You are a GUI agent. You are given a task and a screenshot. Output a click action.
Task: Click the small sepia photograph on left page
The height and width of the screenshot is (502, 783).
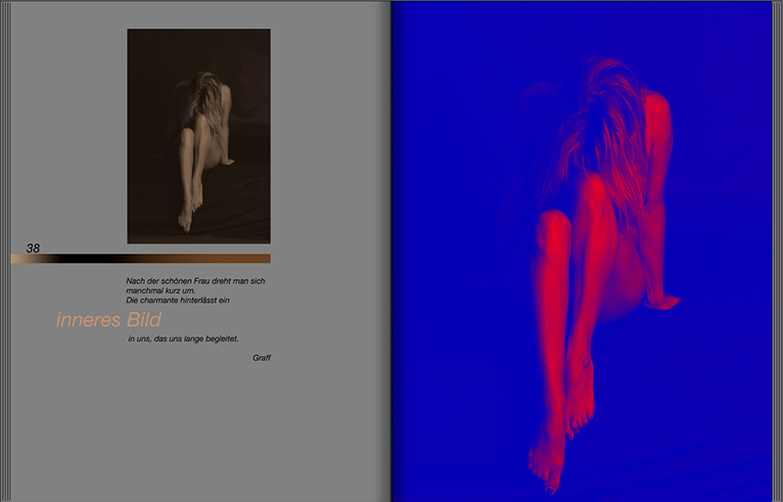click(x=199, y=136)
